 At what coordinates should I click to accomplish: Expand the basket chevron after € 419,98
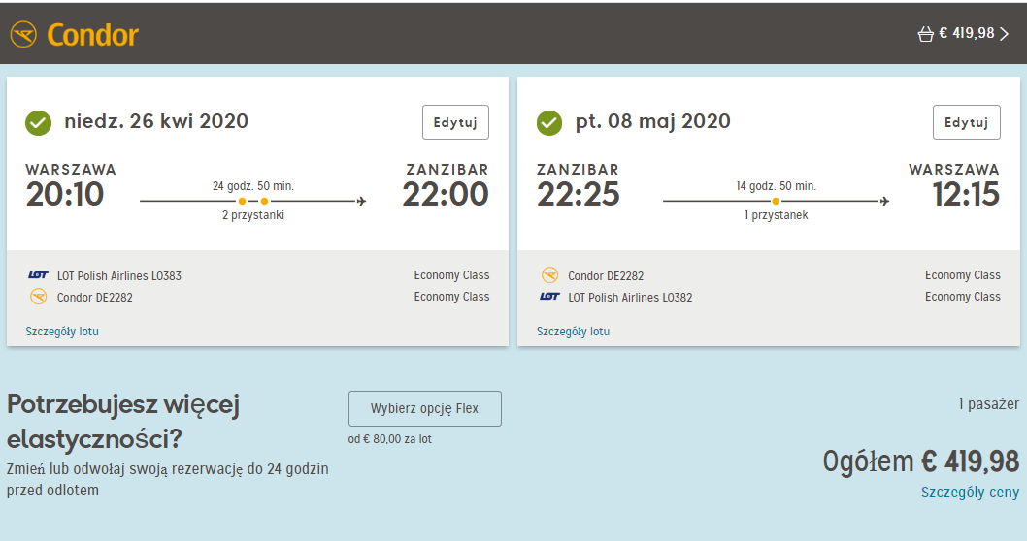(x=1004, y=34)
